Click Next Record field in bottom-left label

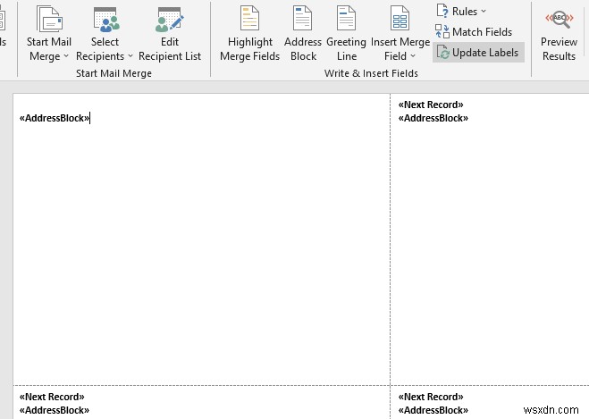point(52,397)
